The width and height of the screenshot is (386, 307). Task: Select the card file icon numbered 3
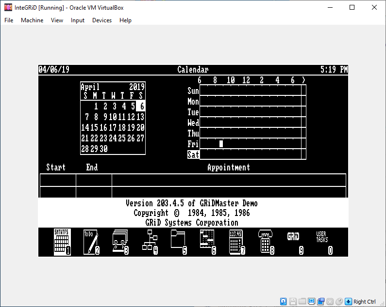click(120, 242)
